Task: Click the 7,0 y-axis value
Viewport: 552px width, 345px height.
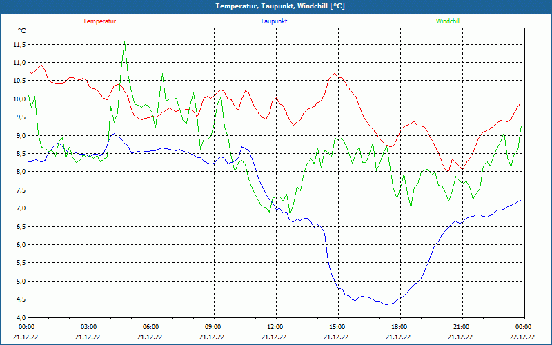Action: click(x=21, y=208)
